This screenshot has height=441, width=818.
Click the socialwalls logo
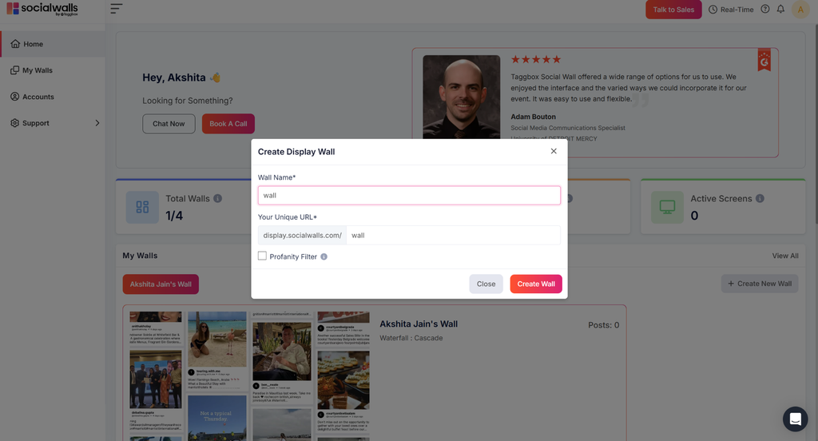[42, 9]
